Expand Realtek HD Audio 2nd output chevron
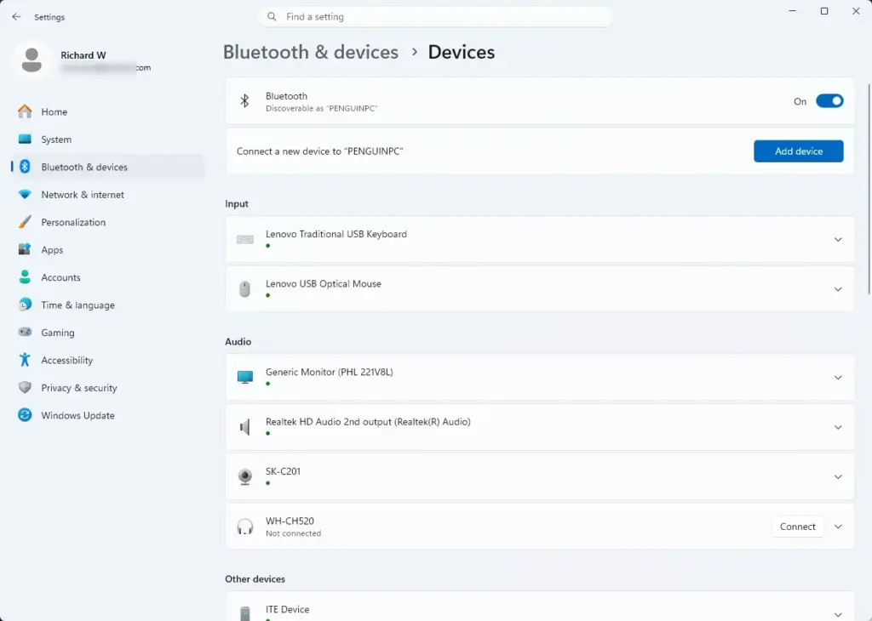The height and width of the screenshot is (621, 872). pyautogui.click(x=838, y=427)
